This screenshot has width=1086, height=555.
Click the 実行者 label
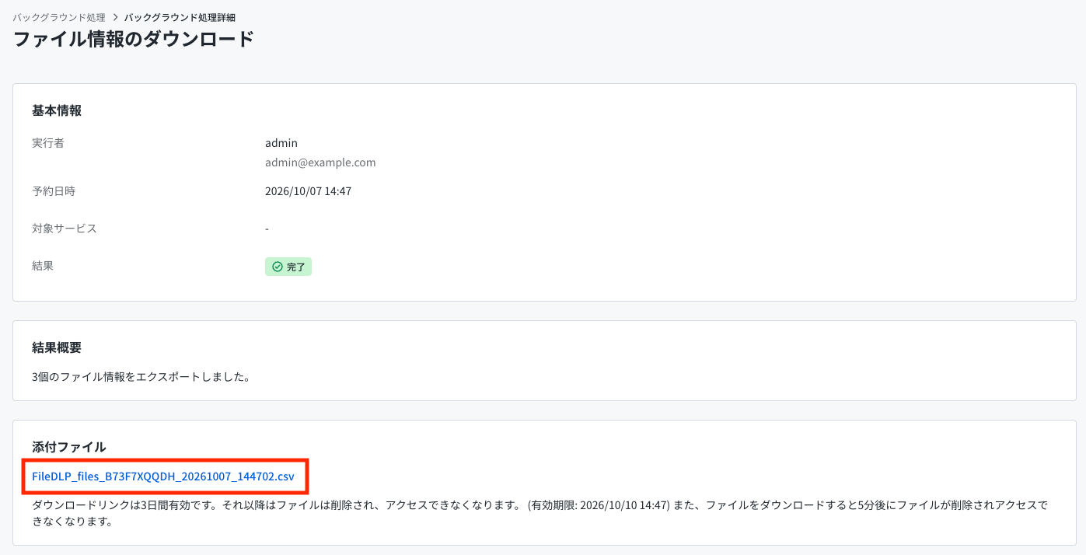pyautogui.click(x=48, y=143)
